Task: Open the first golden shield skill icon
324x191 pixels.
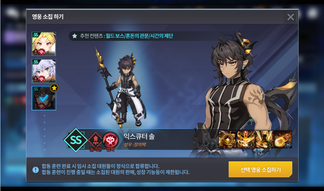Action: 227,139
